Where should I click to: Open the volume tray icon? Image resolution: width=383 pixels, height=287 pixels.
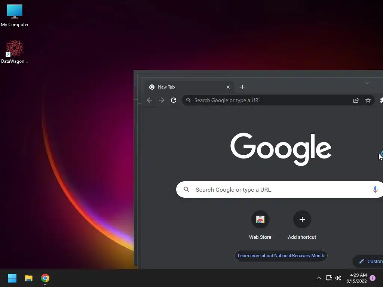pos(338,278)
